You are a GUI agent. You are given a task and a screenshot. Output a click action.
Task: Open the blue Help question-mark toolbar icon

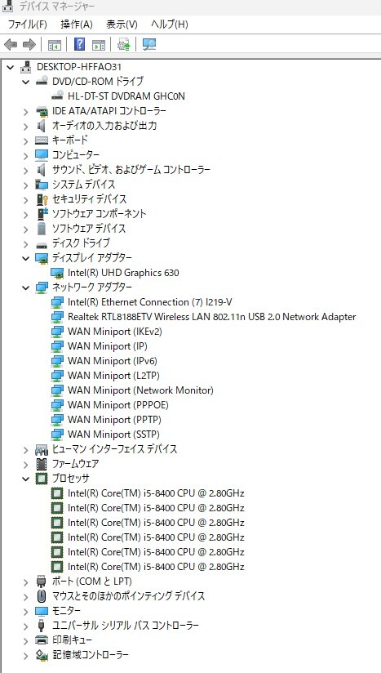pos(79,44)
